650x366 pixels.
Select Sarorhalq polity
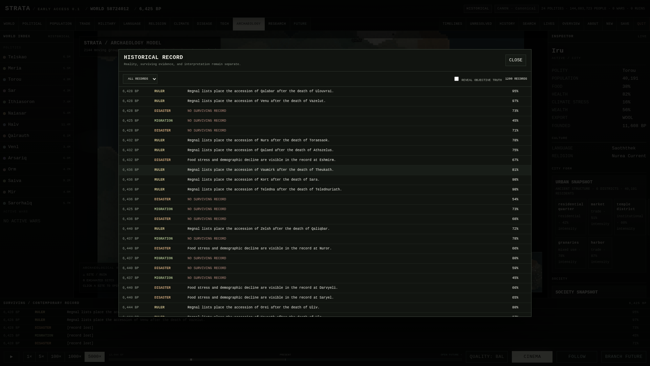click(x=37, y=203)
